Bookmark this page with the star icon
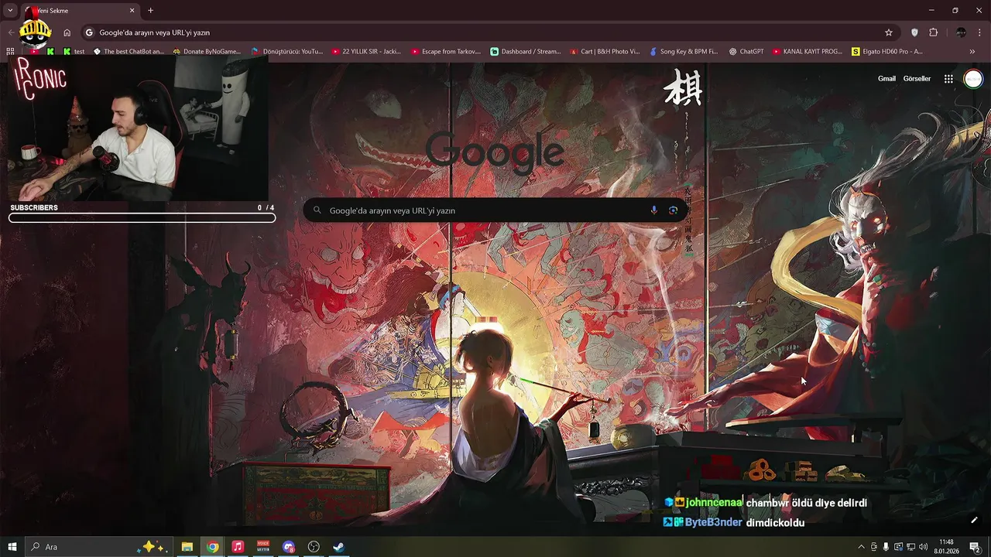This screenshot has height=557, width=991. pos(889,32)
